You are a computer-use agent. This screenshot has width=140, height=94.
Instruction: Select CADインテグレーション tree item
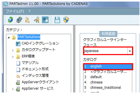(x=40, y=43)
